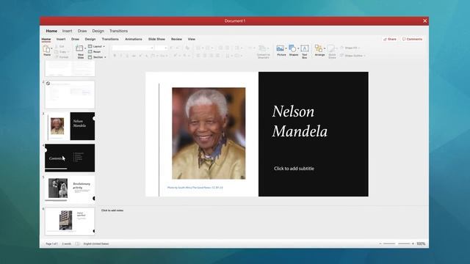Viewport: 470px width, 264px height.
Task: Open the Section dropdown
Action: click(97, 57)
